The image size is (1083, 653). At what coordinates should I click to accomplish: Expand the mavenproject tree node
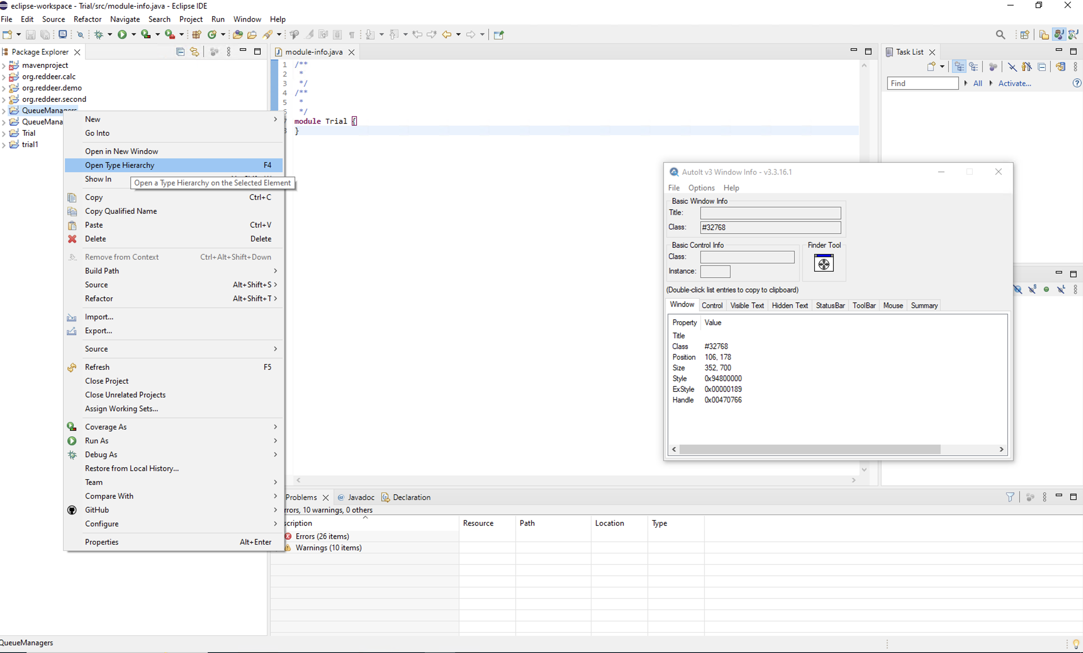(x=3, y=65)
